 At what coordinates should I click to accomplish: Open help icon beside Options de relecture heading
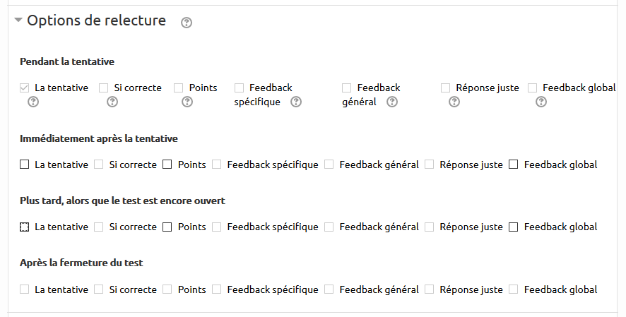coord(187,23)
